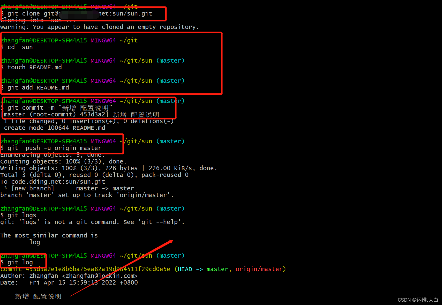Click the 'git push -u origin master' command
Image resolution: width=442 pixels, height=305 pixels.
(51, 148)
